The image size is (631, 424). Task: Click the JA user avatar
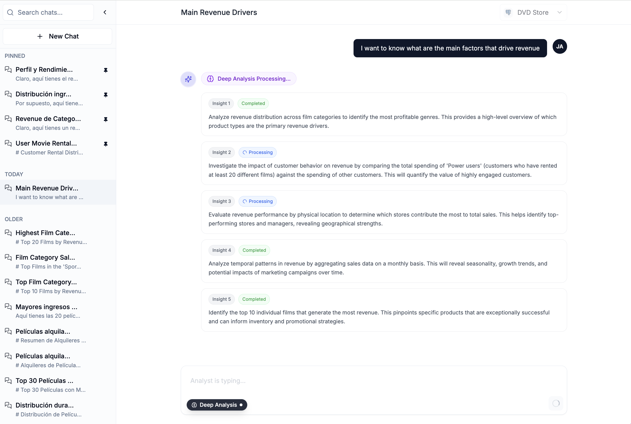click(559, 46)
